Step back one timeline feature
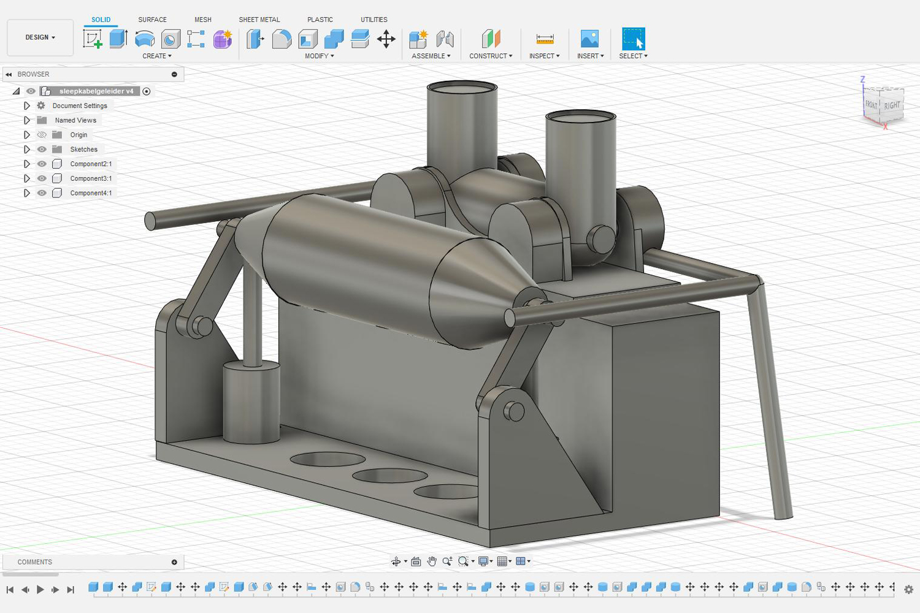 (25, 590)
